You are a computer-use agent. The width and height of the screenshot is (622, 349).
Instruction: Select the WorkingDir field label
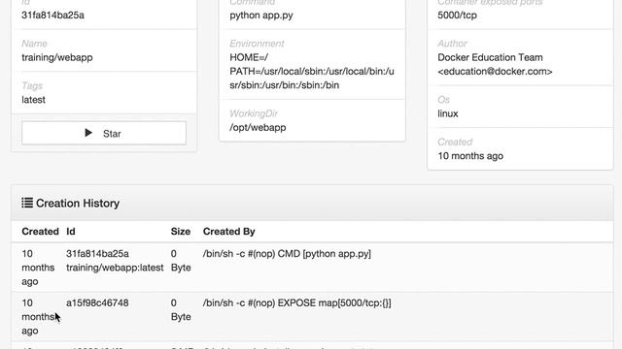click(254, 113)
